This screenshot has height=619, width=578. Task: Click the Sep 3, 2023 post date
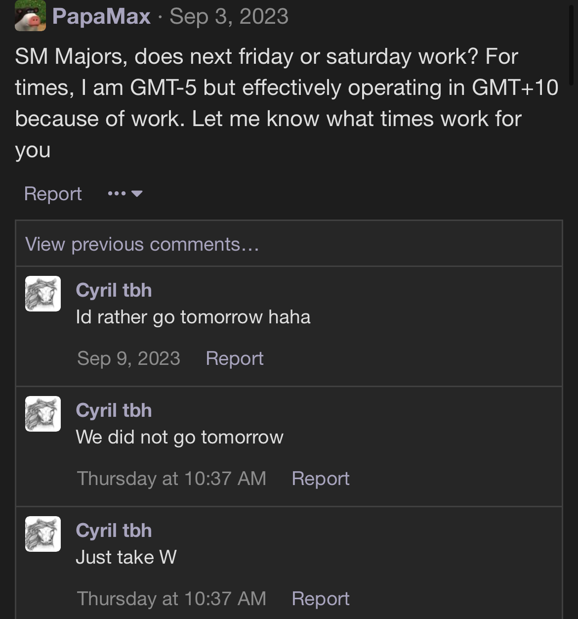pos(229,16)
